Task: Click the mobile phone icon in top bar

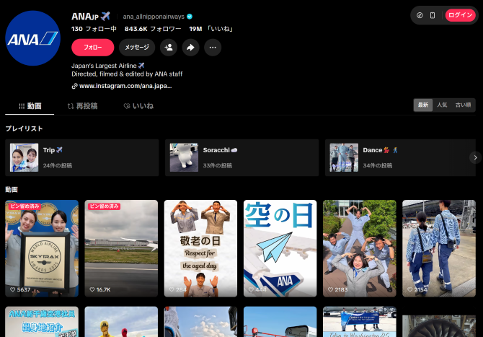Action: [x=433, y=15]
